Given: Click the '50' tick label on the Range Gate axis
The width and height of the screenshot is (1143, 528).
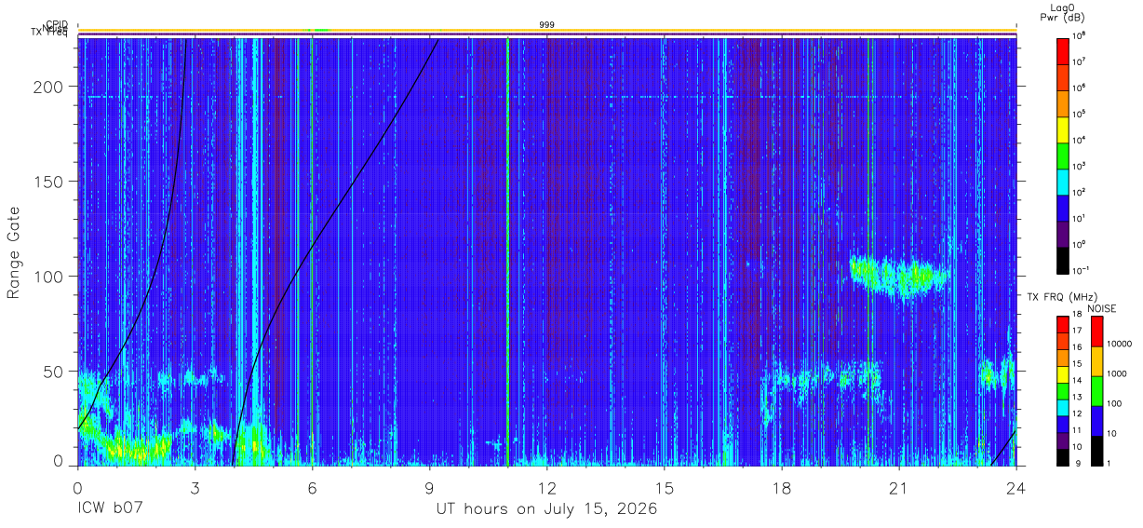Looking at the screenshot, I should pyautogui.click(x=54, y=372).
